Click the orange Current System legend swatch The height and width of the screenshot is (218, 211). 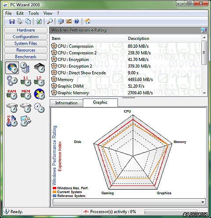click(55, 192)
